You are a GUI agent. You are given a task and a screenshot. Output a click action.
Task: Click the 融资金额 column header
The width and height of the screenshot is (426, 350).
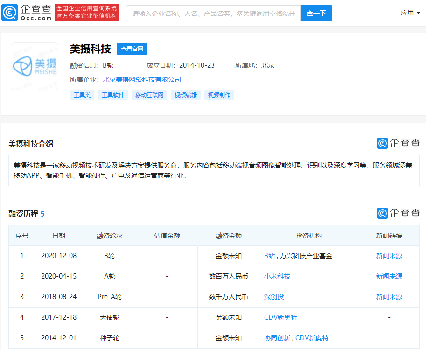(229, 236)
